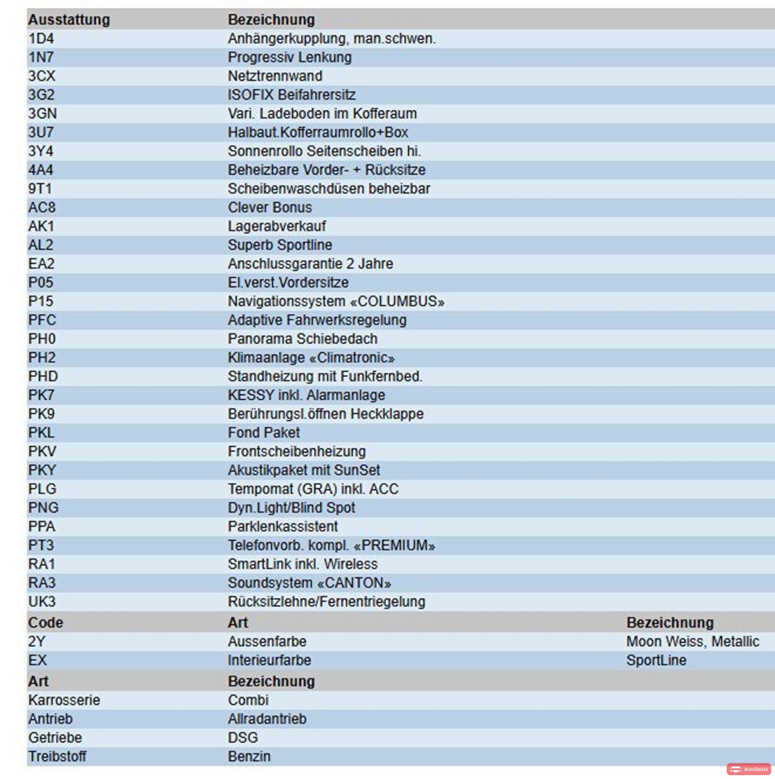Click the "Karrosserie" row label
This screenshot has width=775, height=779.
point(64,700)
